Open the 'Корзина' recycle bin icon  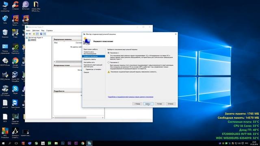pos(5,34)
